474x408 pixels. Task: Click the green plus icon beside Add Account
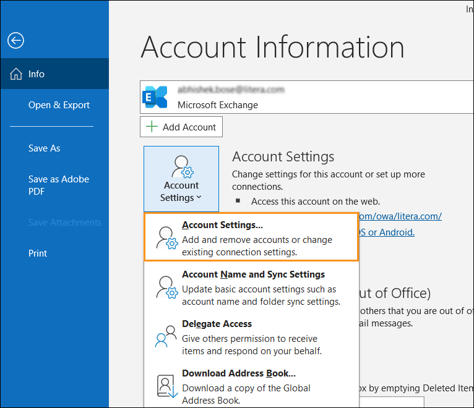[152, 127]
